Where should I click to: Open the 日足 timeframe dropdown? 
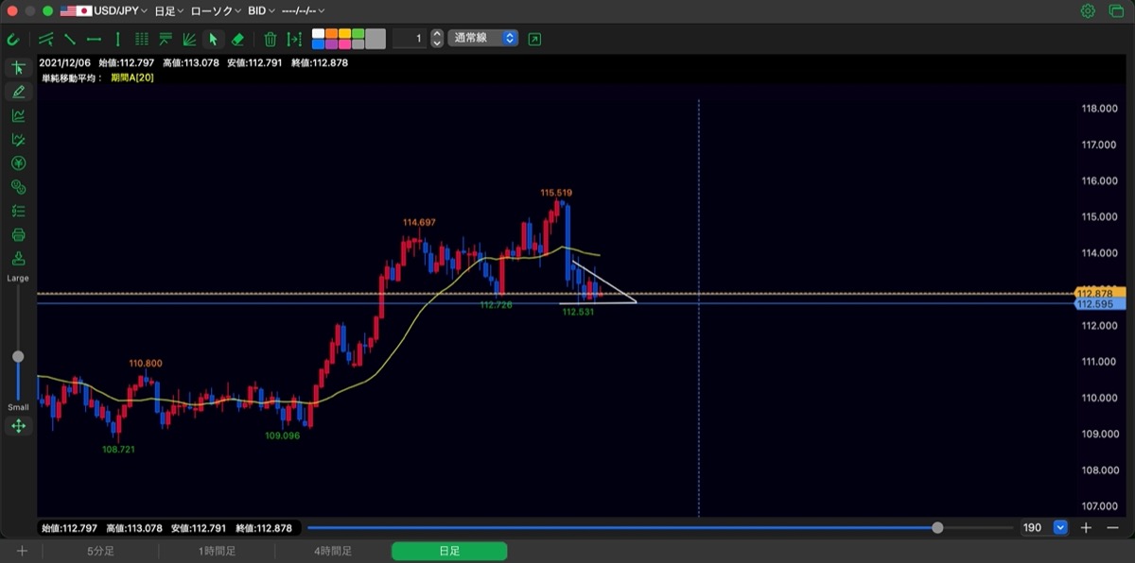coord(169,11)
